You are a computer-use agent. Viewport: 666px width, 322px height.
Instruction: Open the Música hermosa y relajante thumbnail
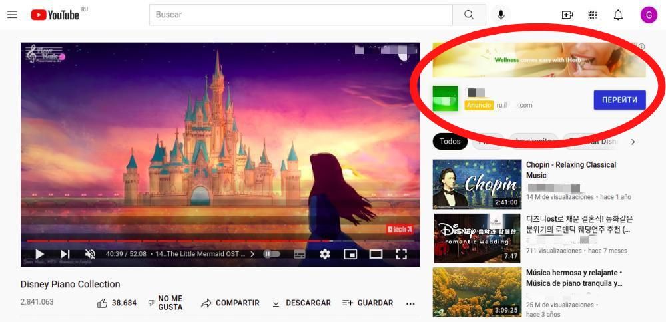pos(477,292)
